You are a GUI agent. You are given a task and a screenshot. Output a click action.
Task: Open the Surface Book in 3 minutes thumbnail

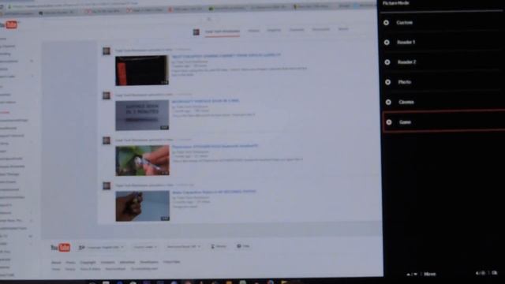click(x=142, y=115)
